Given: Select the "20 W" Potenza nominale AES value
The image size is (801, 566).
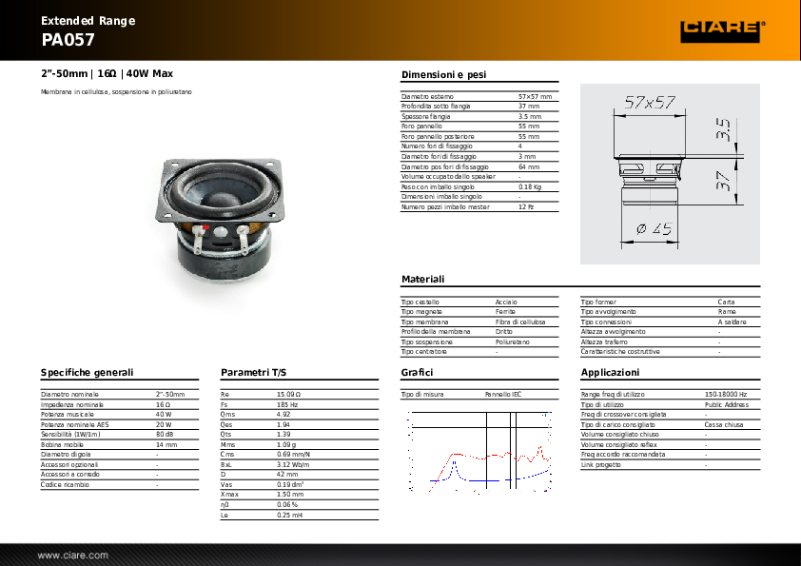Looking at the screenshot, I should pos(164,424).
